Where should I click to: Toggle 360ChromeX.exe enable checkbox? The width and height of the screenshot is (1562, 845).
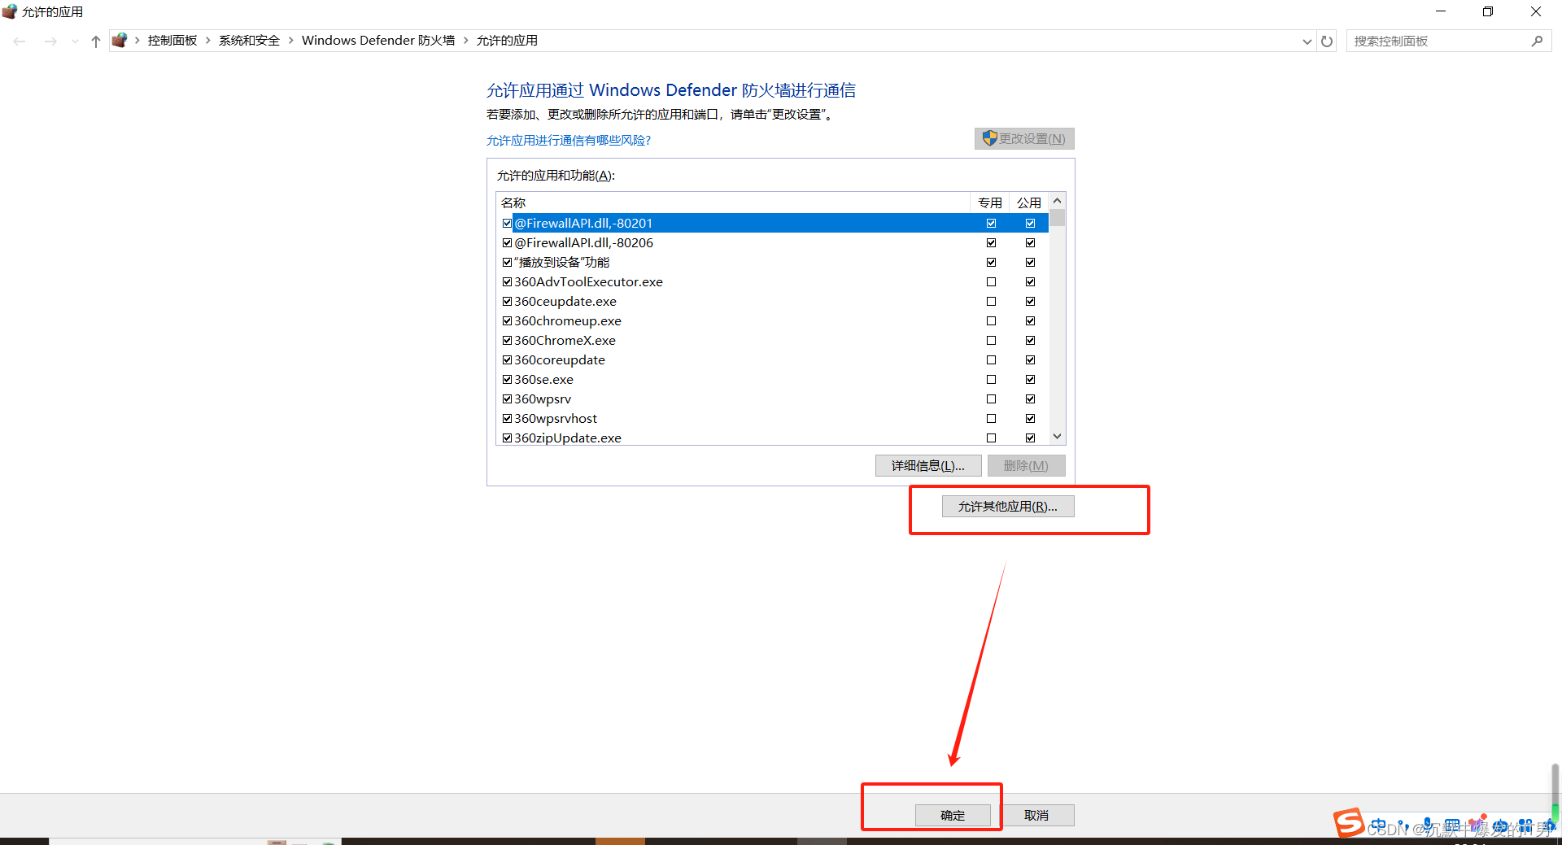click(507, 341)
